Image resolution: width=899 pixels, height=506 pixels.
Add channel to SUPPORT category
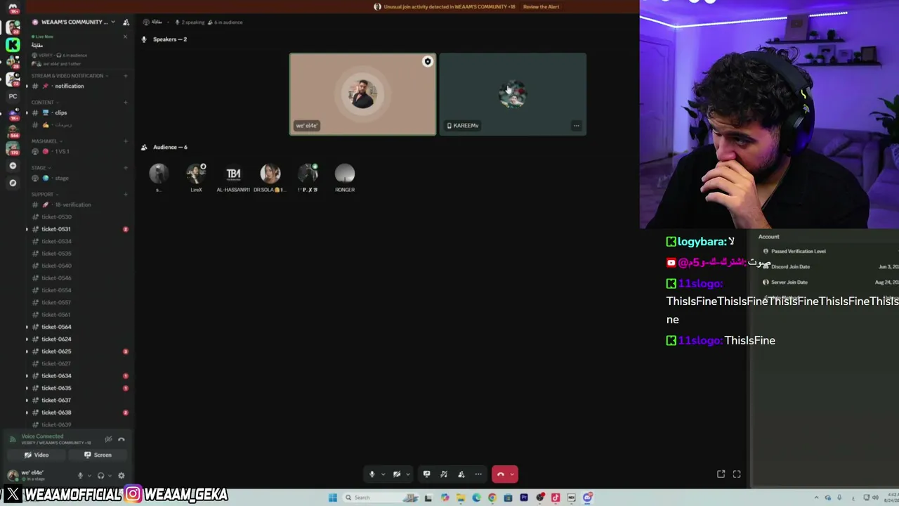point(126,195)
